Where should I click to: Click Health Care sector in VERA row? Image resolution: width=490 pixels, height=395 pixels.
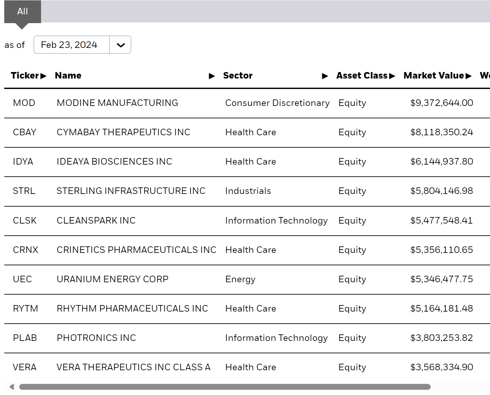tap(251, 367)
